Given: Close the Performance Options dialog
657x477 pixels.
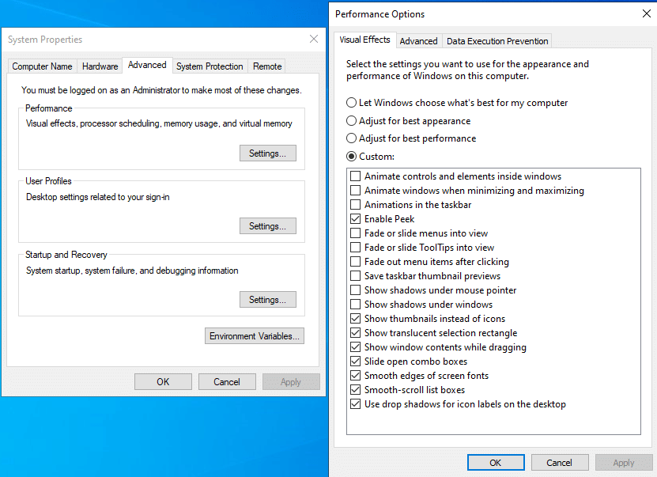Looking at the screenshot, I should [x=647, y=13].
